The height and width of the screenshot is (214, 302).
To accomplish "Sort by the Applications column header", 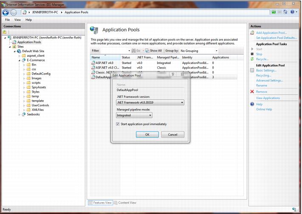I will pyautogui.click(x=224, y=58).
